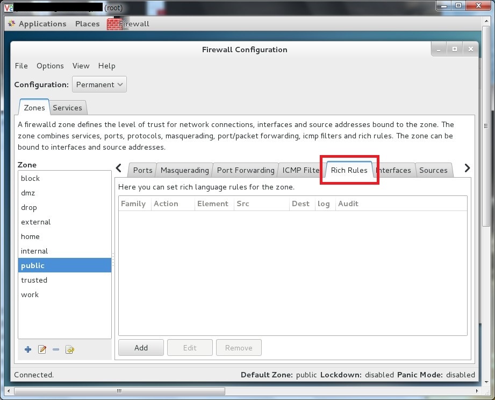Click the Family column header
Viewport: 495px width, 400px height.
[x=135, y=203]
